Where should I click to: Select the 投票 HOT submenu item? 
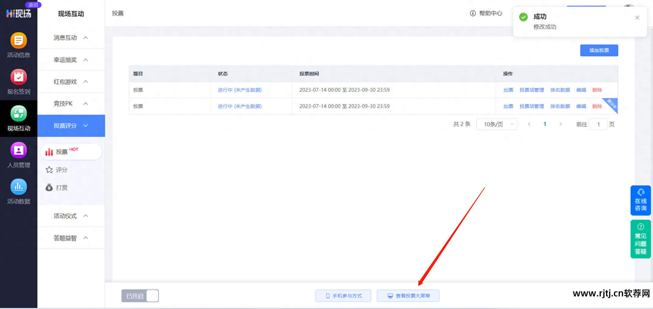click(x=71, y=152)
